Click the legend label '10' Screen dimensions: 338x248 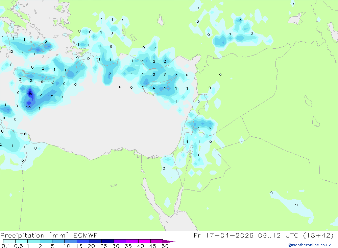tap(67, 246)
